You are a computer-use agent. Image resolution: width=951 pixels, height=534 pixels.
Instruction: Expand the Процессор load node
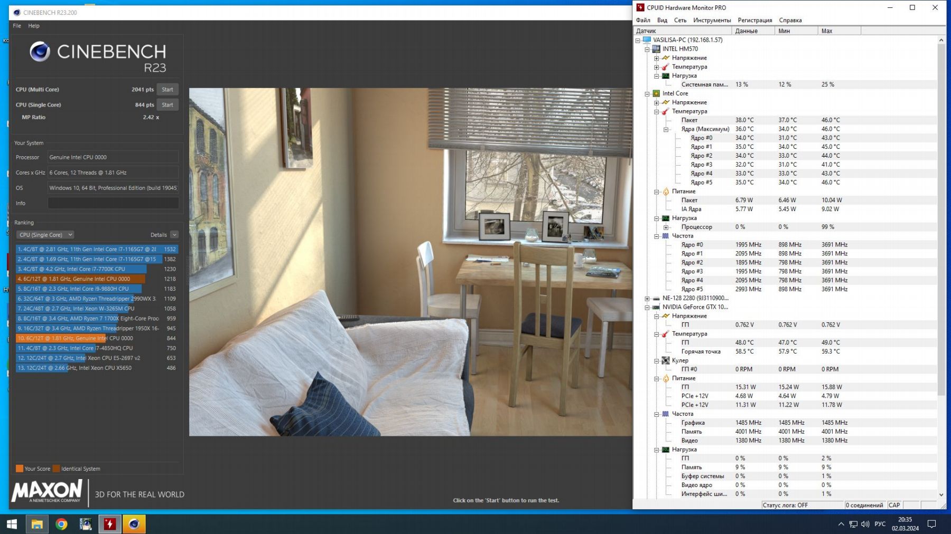(666, 227)
